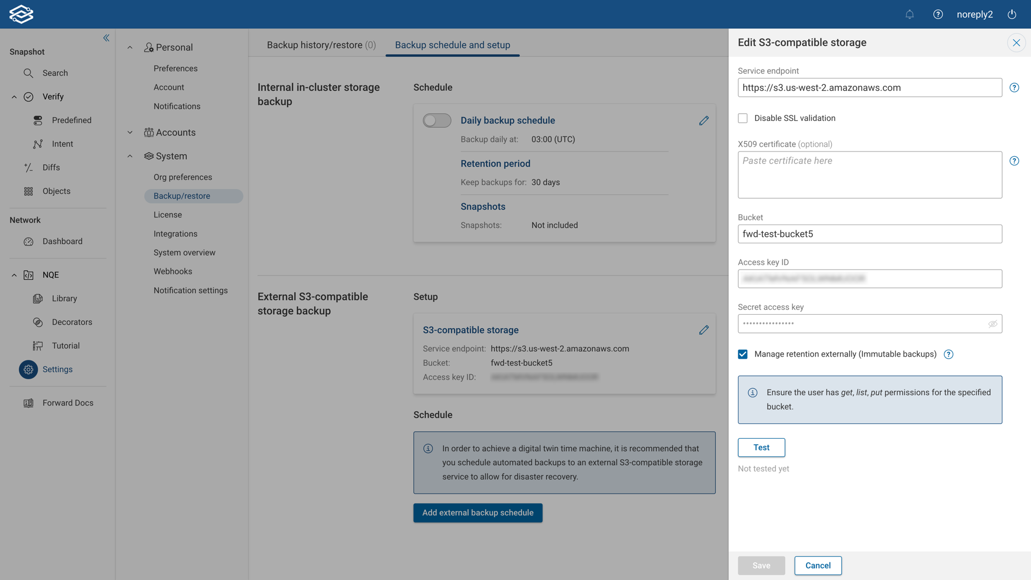Click help icon next to X509 certificate
The width and height of the screenshot is (1031, 580).
(1014, 161)
